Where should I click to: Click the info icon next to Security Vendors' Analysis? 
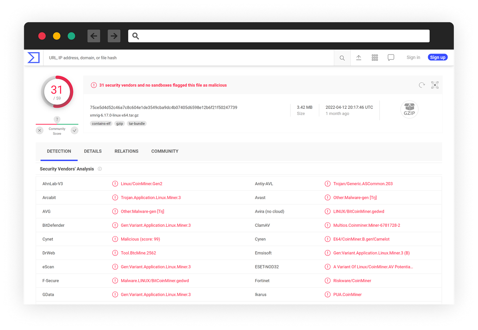[x=100, y=169]
